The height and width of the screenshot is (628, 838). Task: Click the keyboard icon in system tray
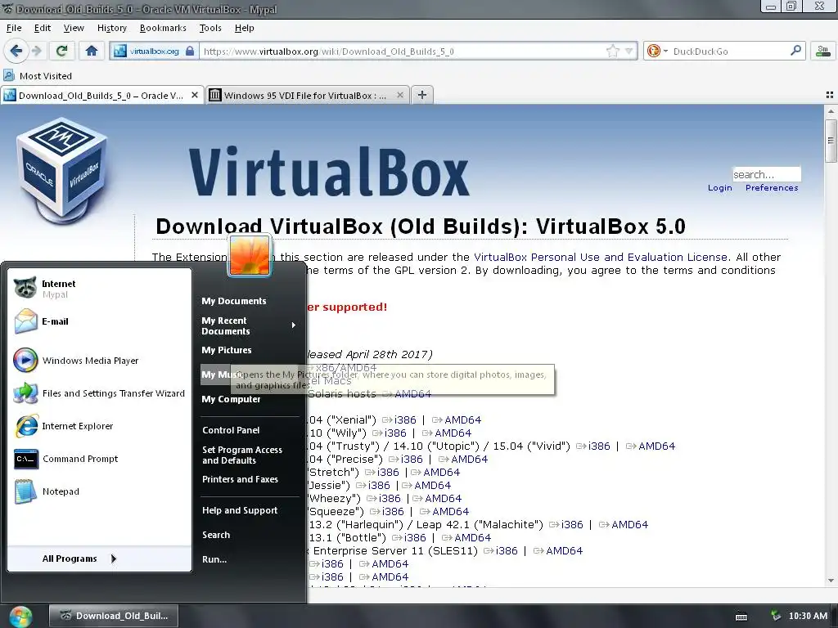(x=741, y=617)
